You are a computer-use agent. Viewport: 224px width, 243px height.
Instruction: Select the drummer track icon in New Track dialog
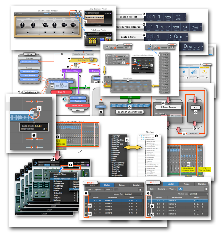[204, 71]
